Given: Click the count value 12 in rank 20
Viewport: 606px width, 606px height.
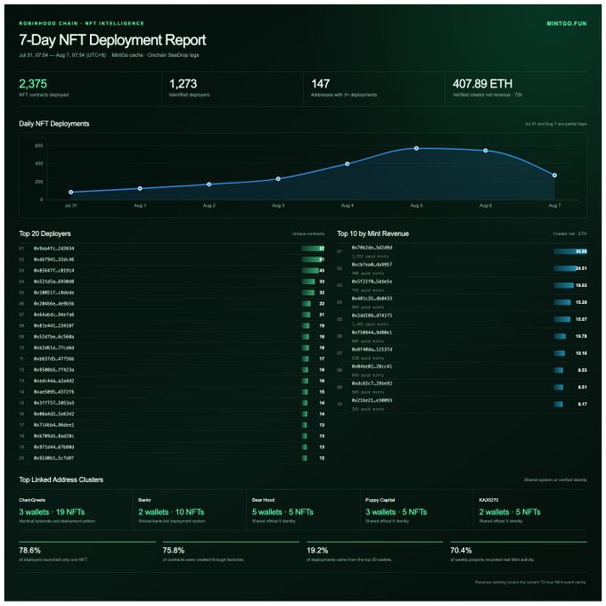Looking at the screenshot, I should click(322, 458).
